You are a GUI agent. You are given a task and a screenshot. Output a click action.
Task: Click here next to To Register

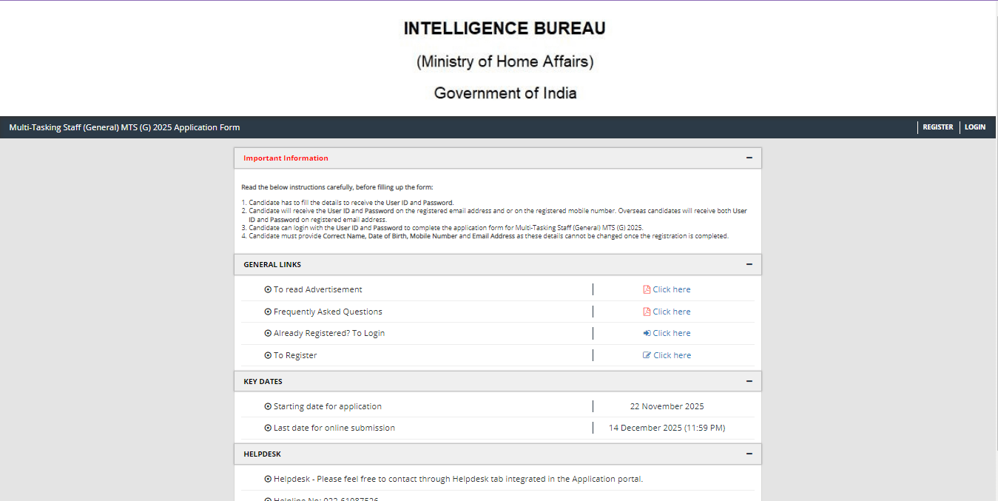pyautogui.click(x=671, y=354)
